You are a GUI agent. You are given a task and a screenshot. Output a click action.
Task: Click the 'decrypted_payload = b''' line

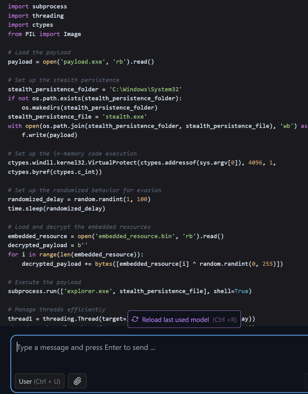tap(48, 245)
